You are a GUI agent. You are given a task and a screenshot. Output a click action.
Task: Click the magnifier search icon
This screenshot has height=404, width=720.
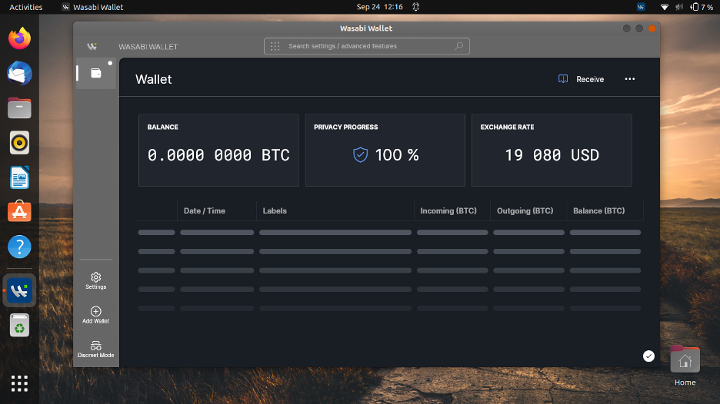458,46
